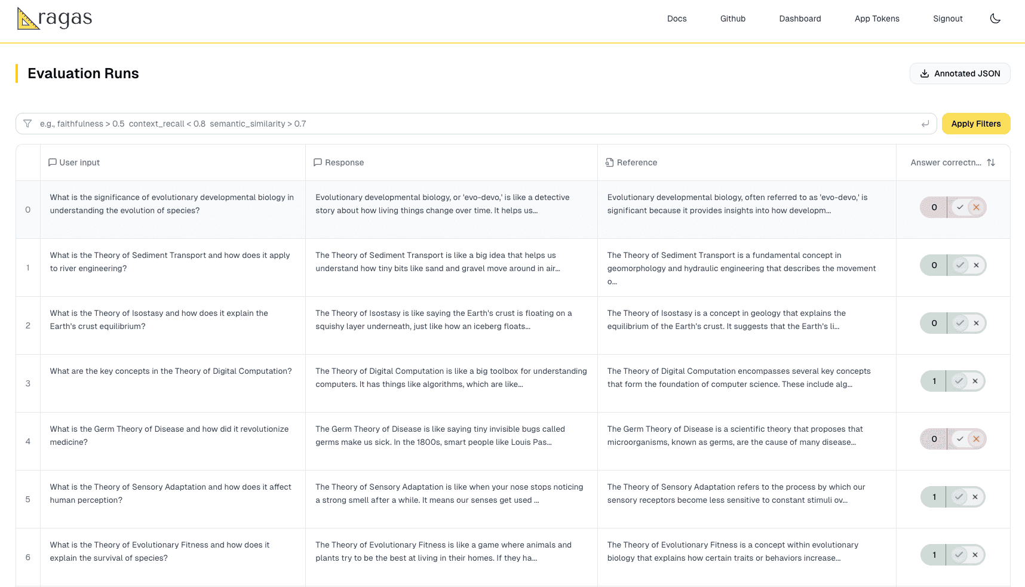Open the Dashboard
1025x587 pixels.
(x=800, y=19)
